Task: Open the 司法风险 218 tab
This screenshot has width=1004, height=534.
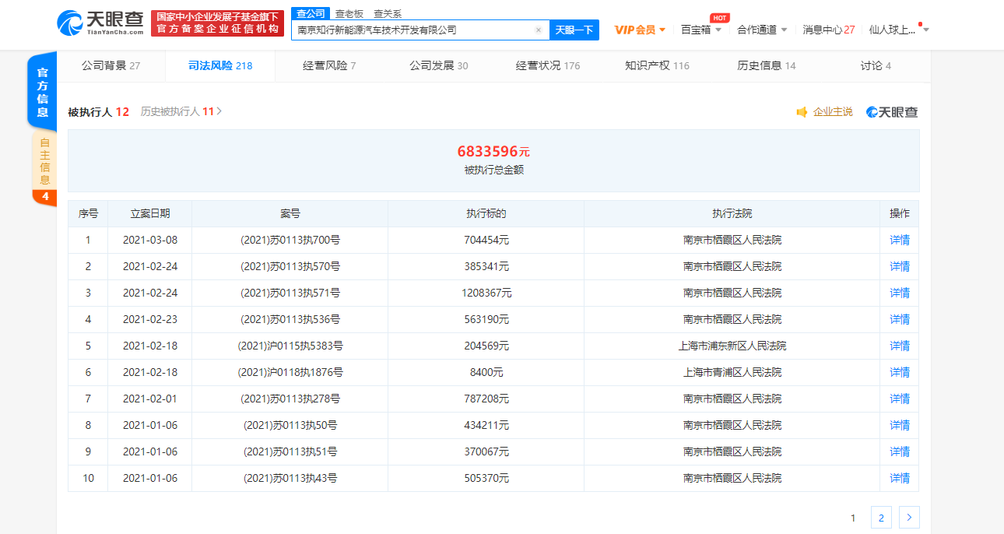Action: [220, 65]
